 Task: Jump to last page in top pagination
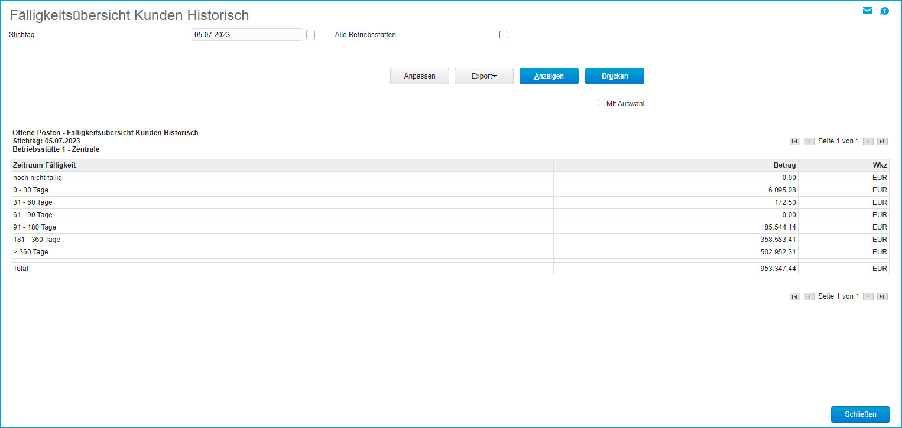pyautogui.click(x=882, y=142)
